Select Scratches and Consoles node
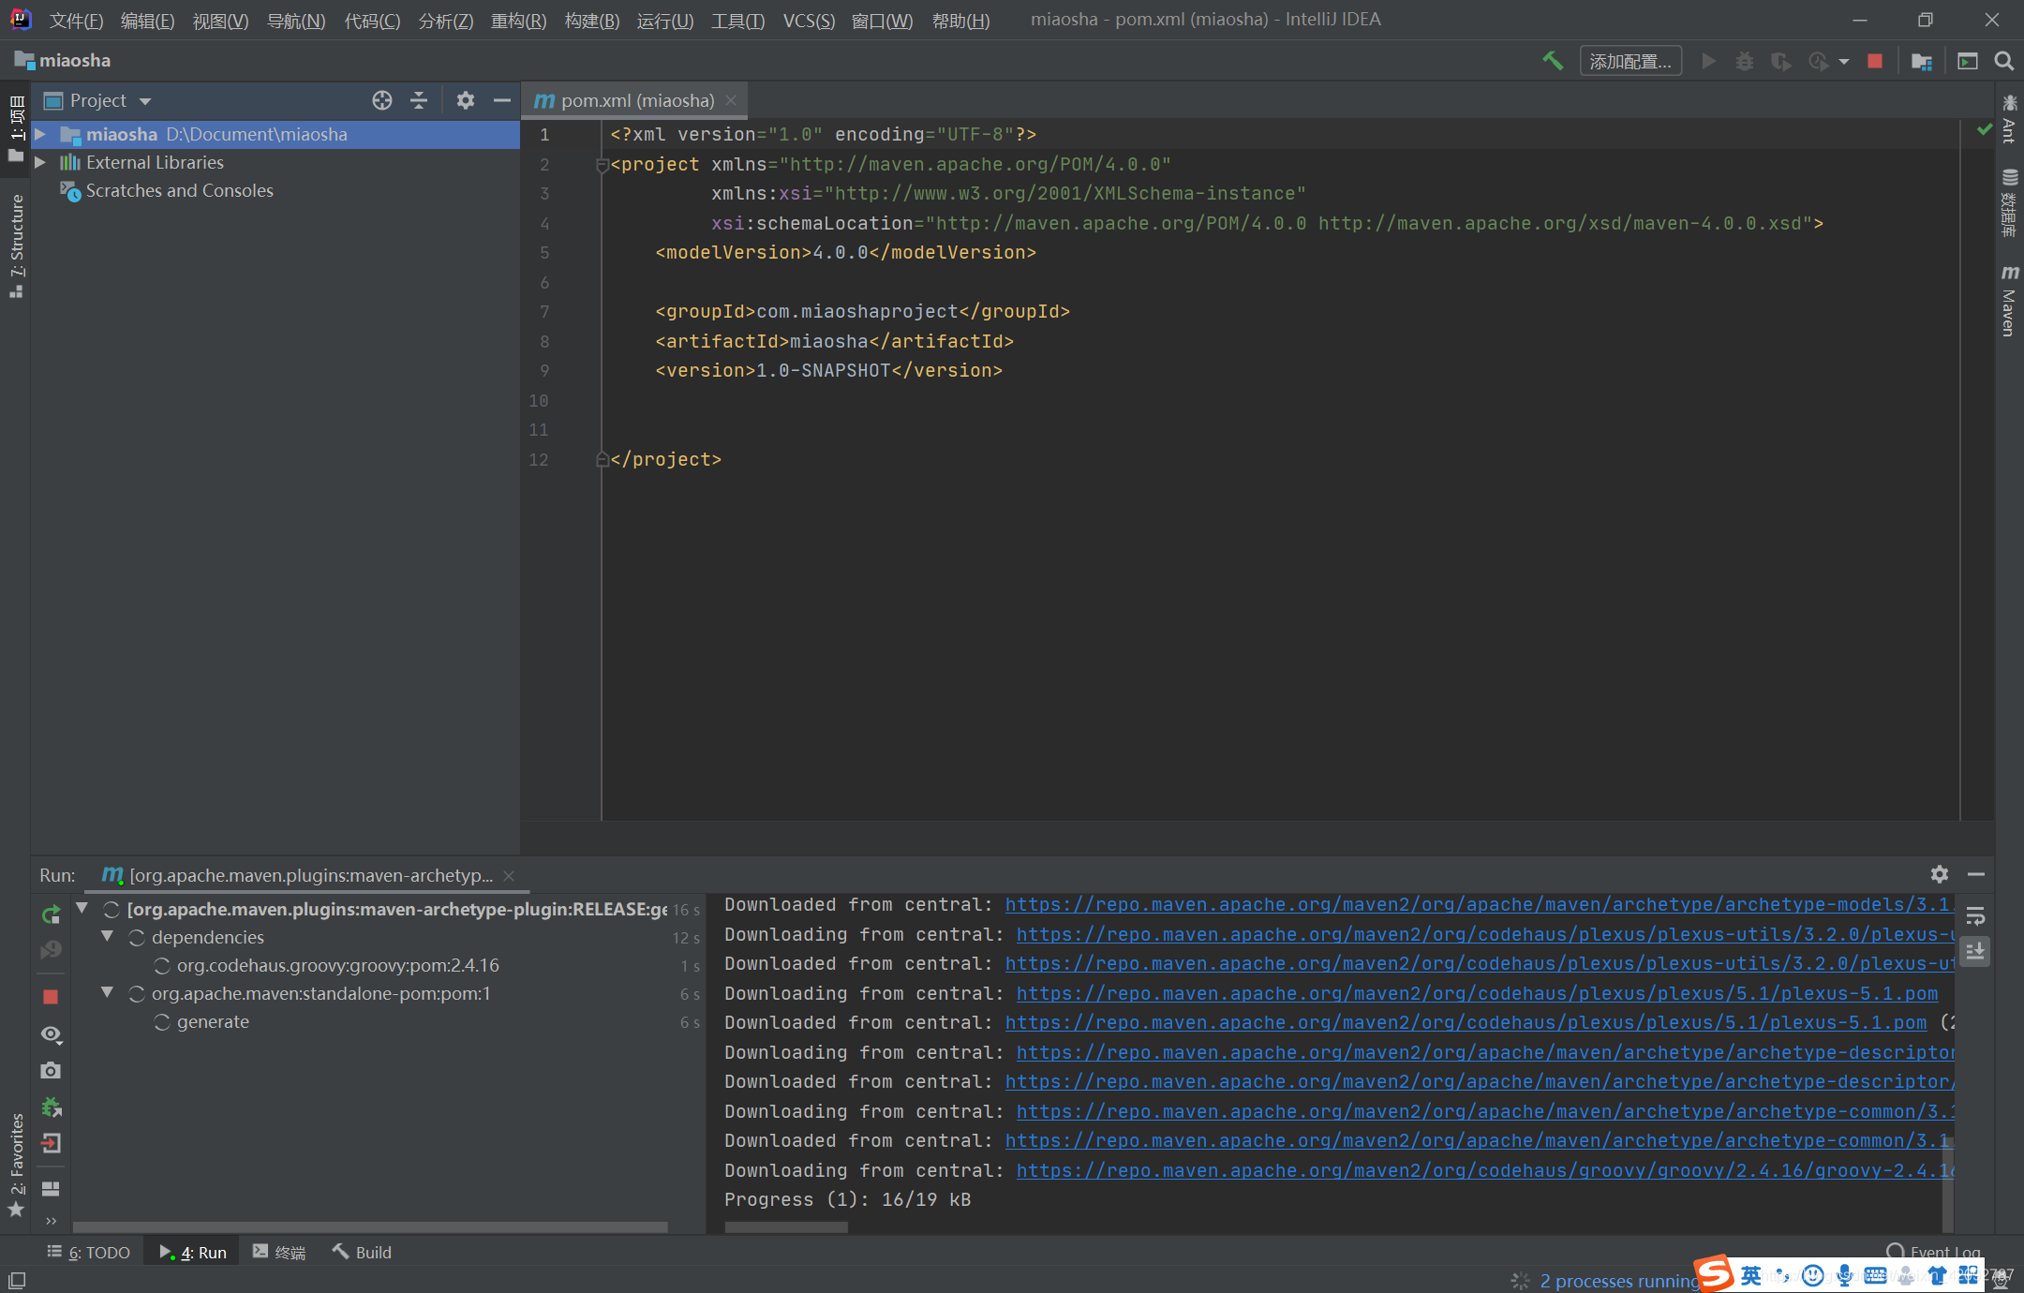 (179, 191)
